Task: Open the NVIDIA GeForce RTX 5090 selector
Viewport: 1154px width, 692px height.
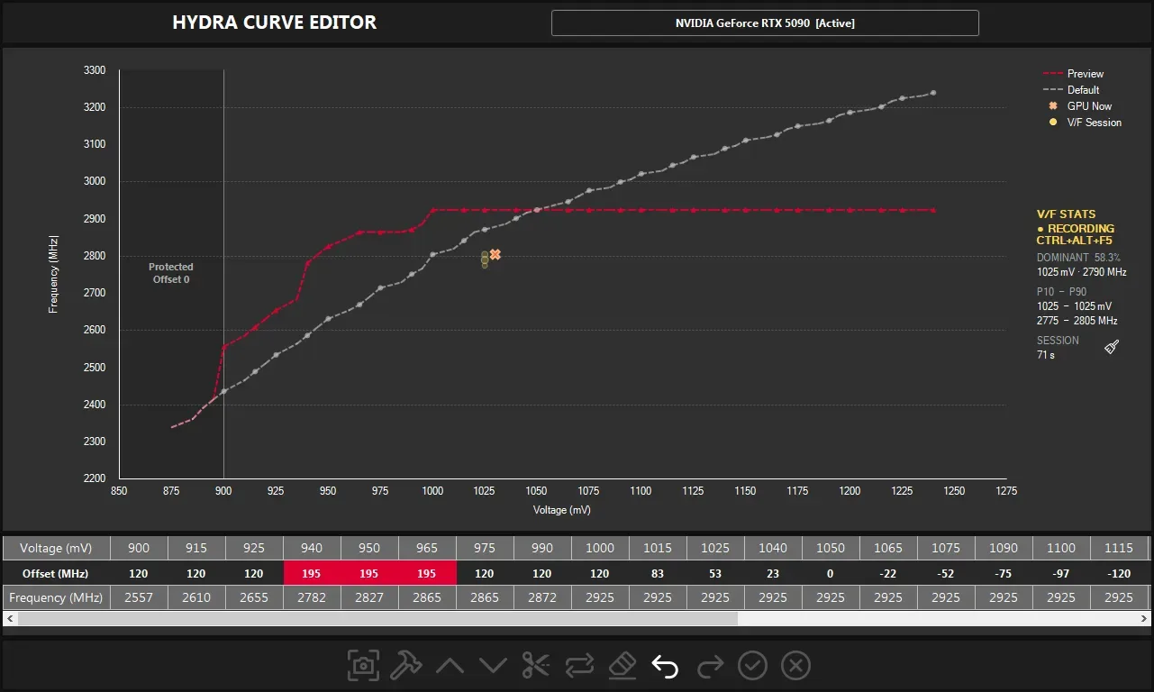Action: coord(765,23)
